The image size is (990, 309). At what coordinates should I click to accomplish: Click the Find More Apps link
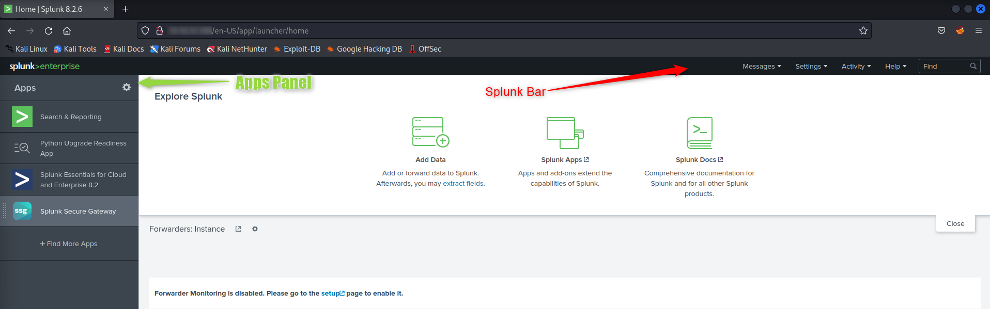[x=69, y=244]
